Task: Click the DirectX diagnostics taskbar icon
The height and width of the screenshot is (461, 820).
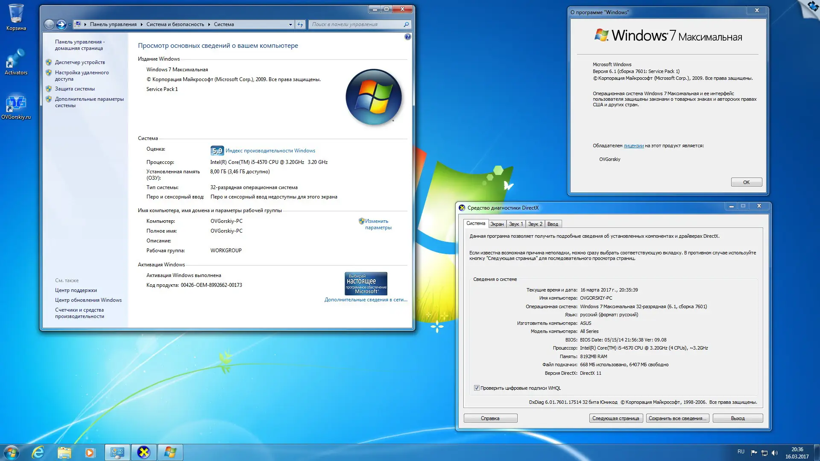Action: click(143, 452)
